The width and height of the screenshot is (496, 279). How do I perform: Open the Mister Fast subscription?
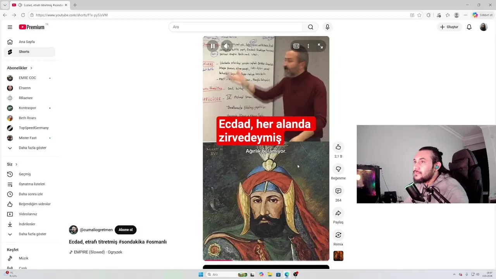pyautogui.click(x=29, y=138)
